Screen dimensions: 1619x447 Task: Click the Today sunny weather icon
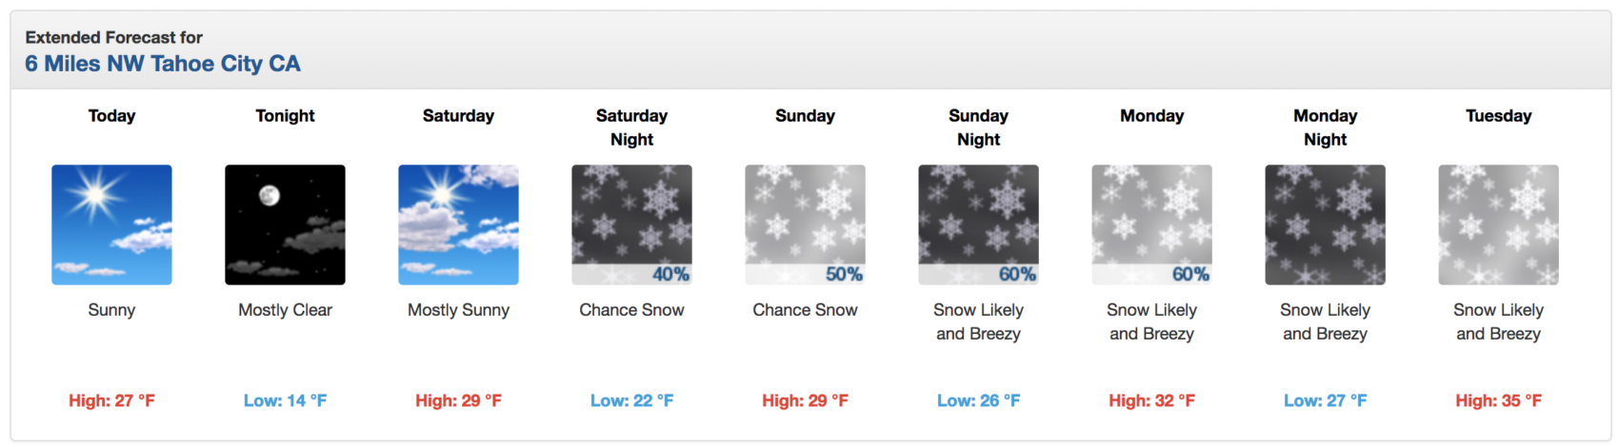[x=111, y=224]
